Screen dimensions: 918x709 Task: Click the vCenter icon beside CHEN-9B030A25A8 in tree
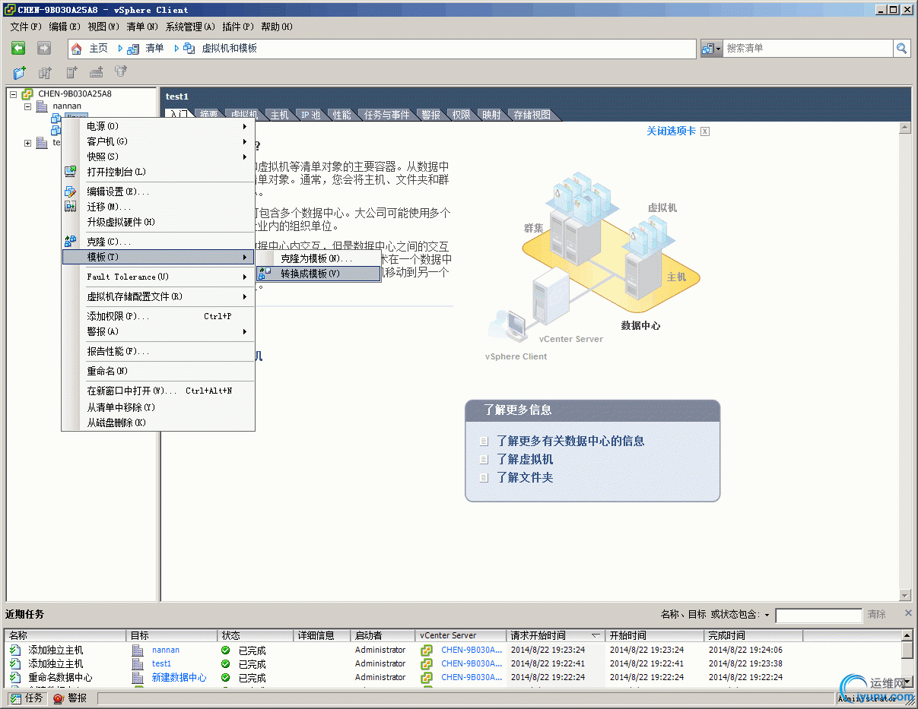tap(27, 94)
